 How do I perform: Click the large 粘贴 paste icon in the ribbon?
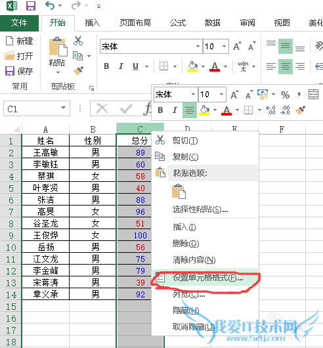pos(58,47)
